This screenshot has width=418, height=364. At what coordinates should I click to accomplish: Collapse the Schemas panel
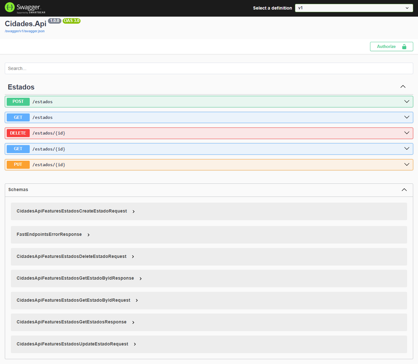(x=404, y=190)
